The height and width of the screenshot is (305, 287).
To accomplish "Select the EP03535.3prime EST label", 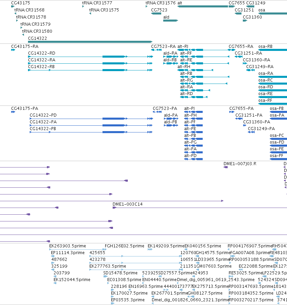I will coord(128,300).
